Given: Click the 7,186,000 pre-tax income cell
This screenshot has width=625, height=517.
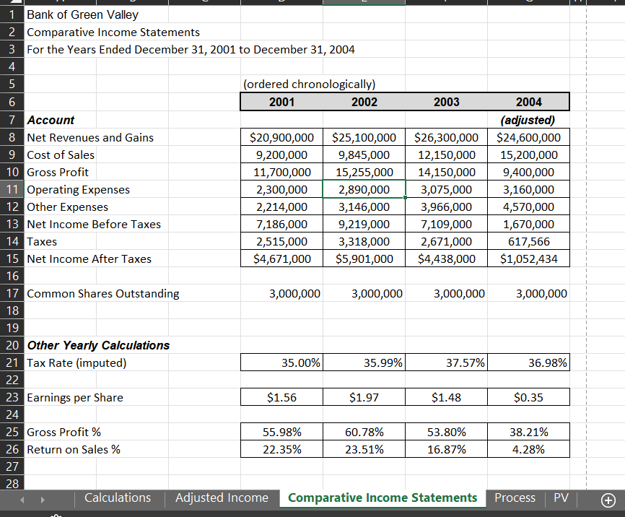Looking at the screenshot, I should pos(281,224).
